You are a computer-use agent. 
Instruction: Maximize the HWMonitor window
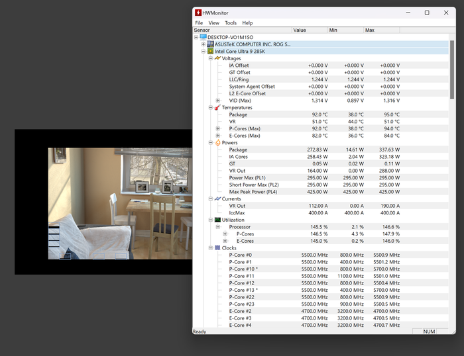tap(427, 13)
